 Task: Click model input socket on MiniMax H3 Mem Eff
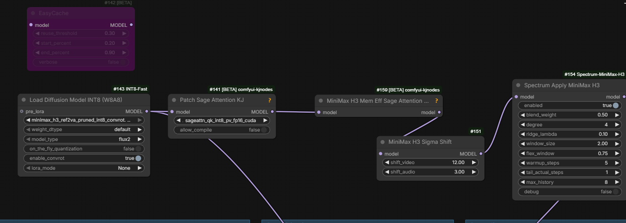click(319, 112)
